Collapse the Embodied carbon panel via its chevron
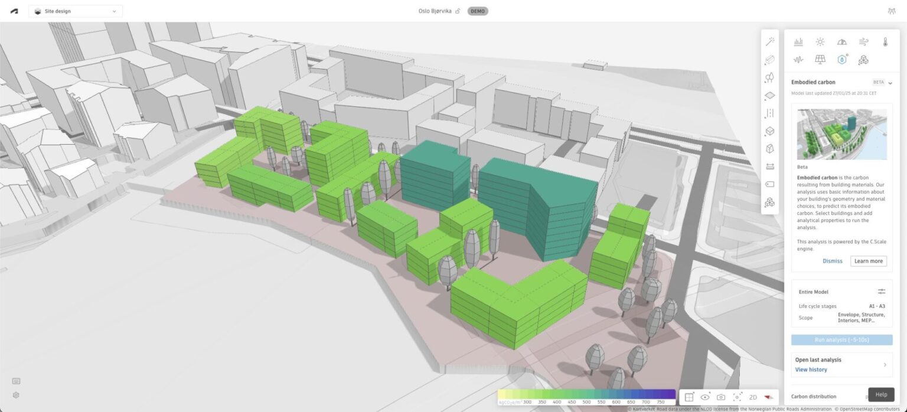 (x=890, y=83)
